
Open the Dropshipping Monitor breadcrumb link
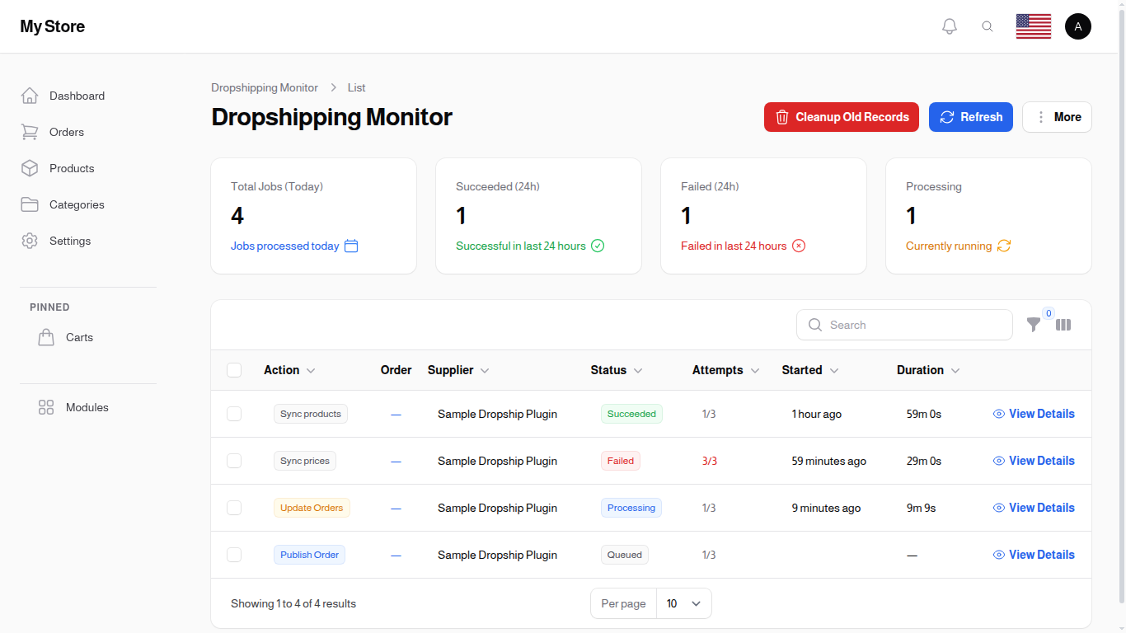(265, 87)
